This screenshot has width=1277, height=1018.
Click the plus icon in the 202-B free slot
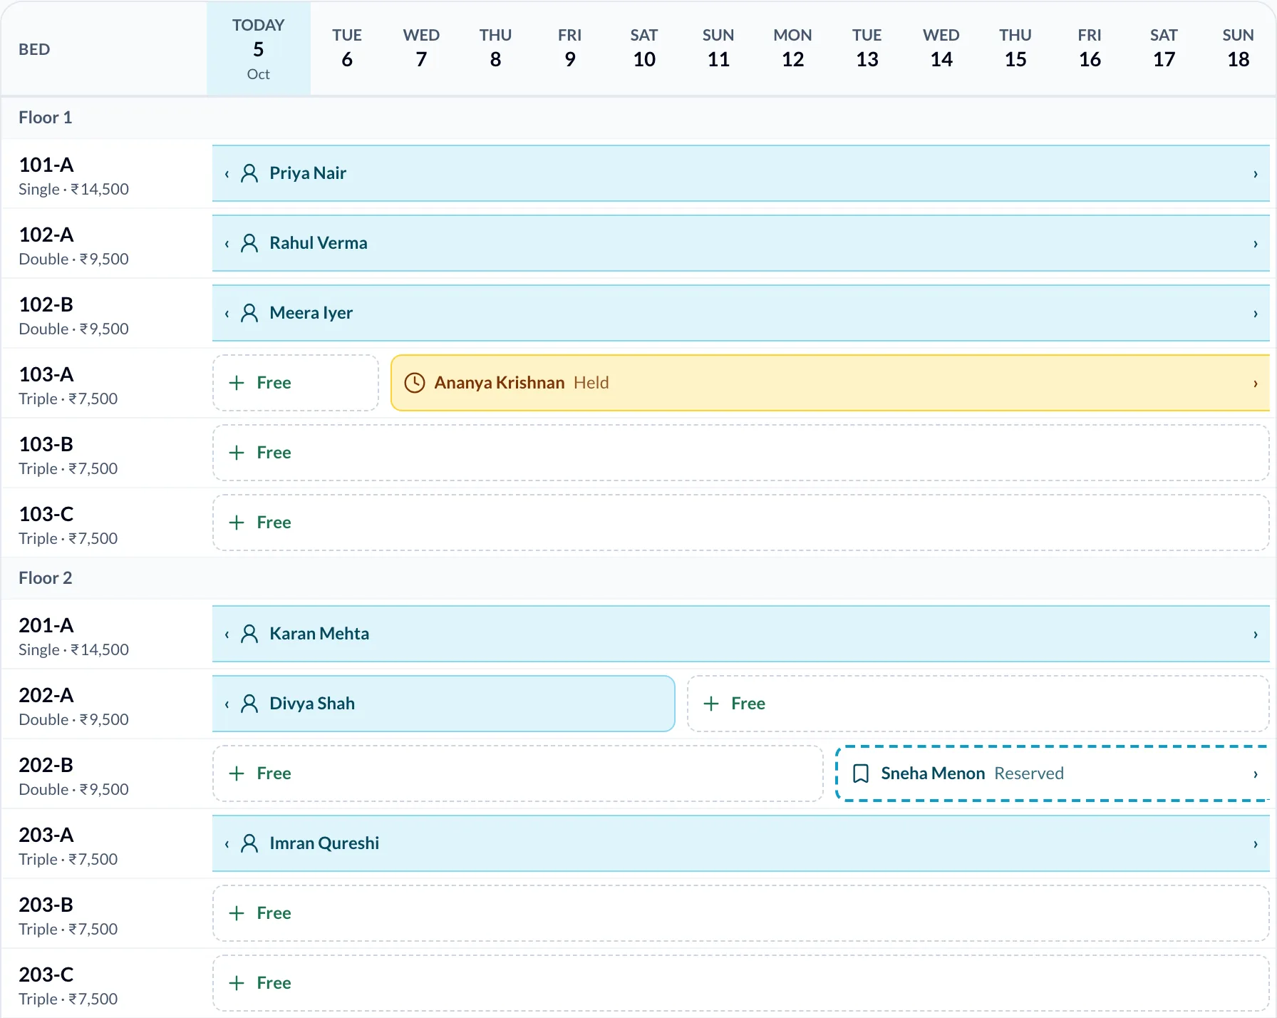click(x=237, y=773)
